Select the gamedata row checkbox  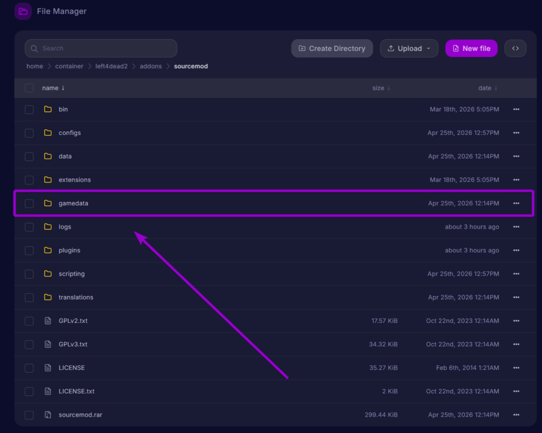(29, 203)
